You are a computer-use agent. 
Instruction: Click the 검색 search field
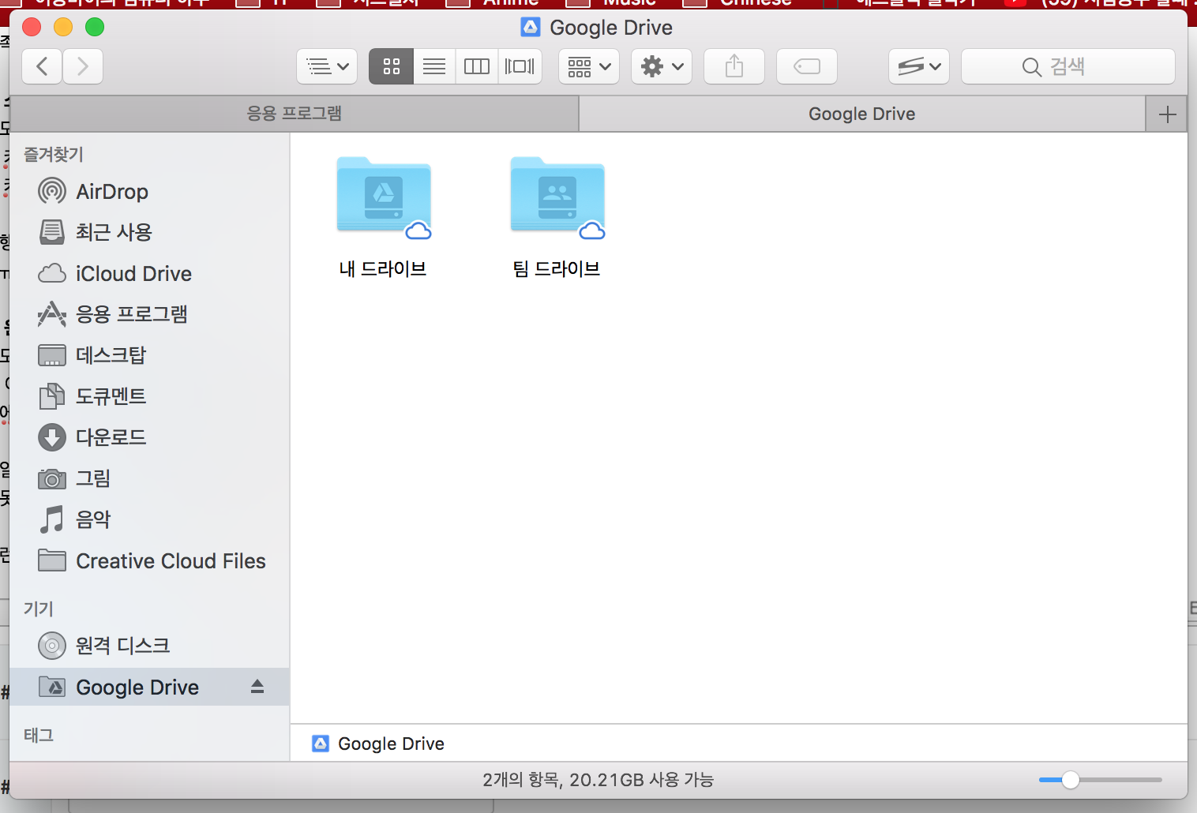coord(1068,66)
